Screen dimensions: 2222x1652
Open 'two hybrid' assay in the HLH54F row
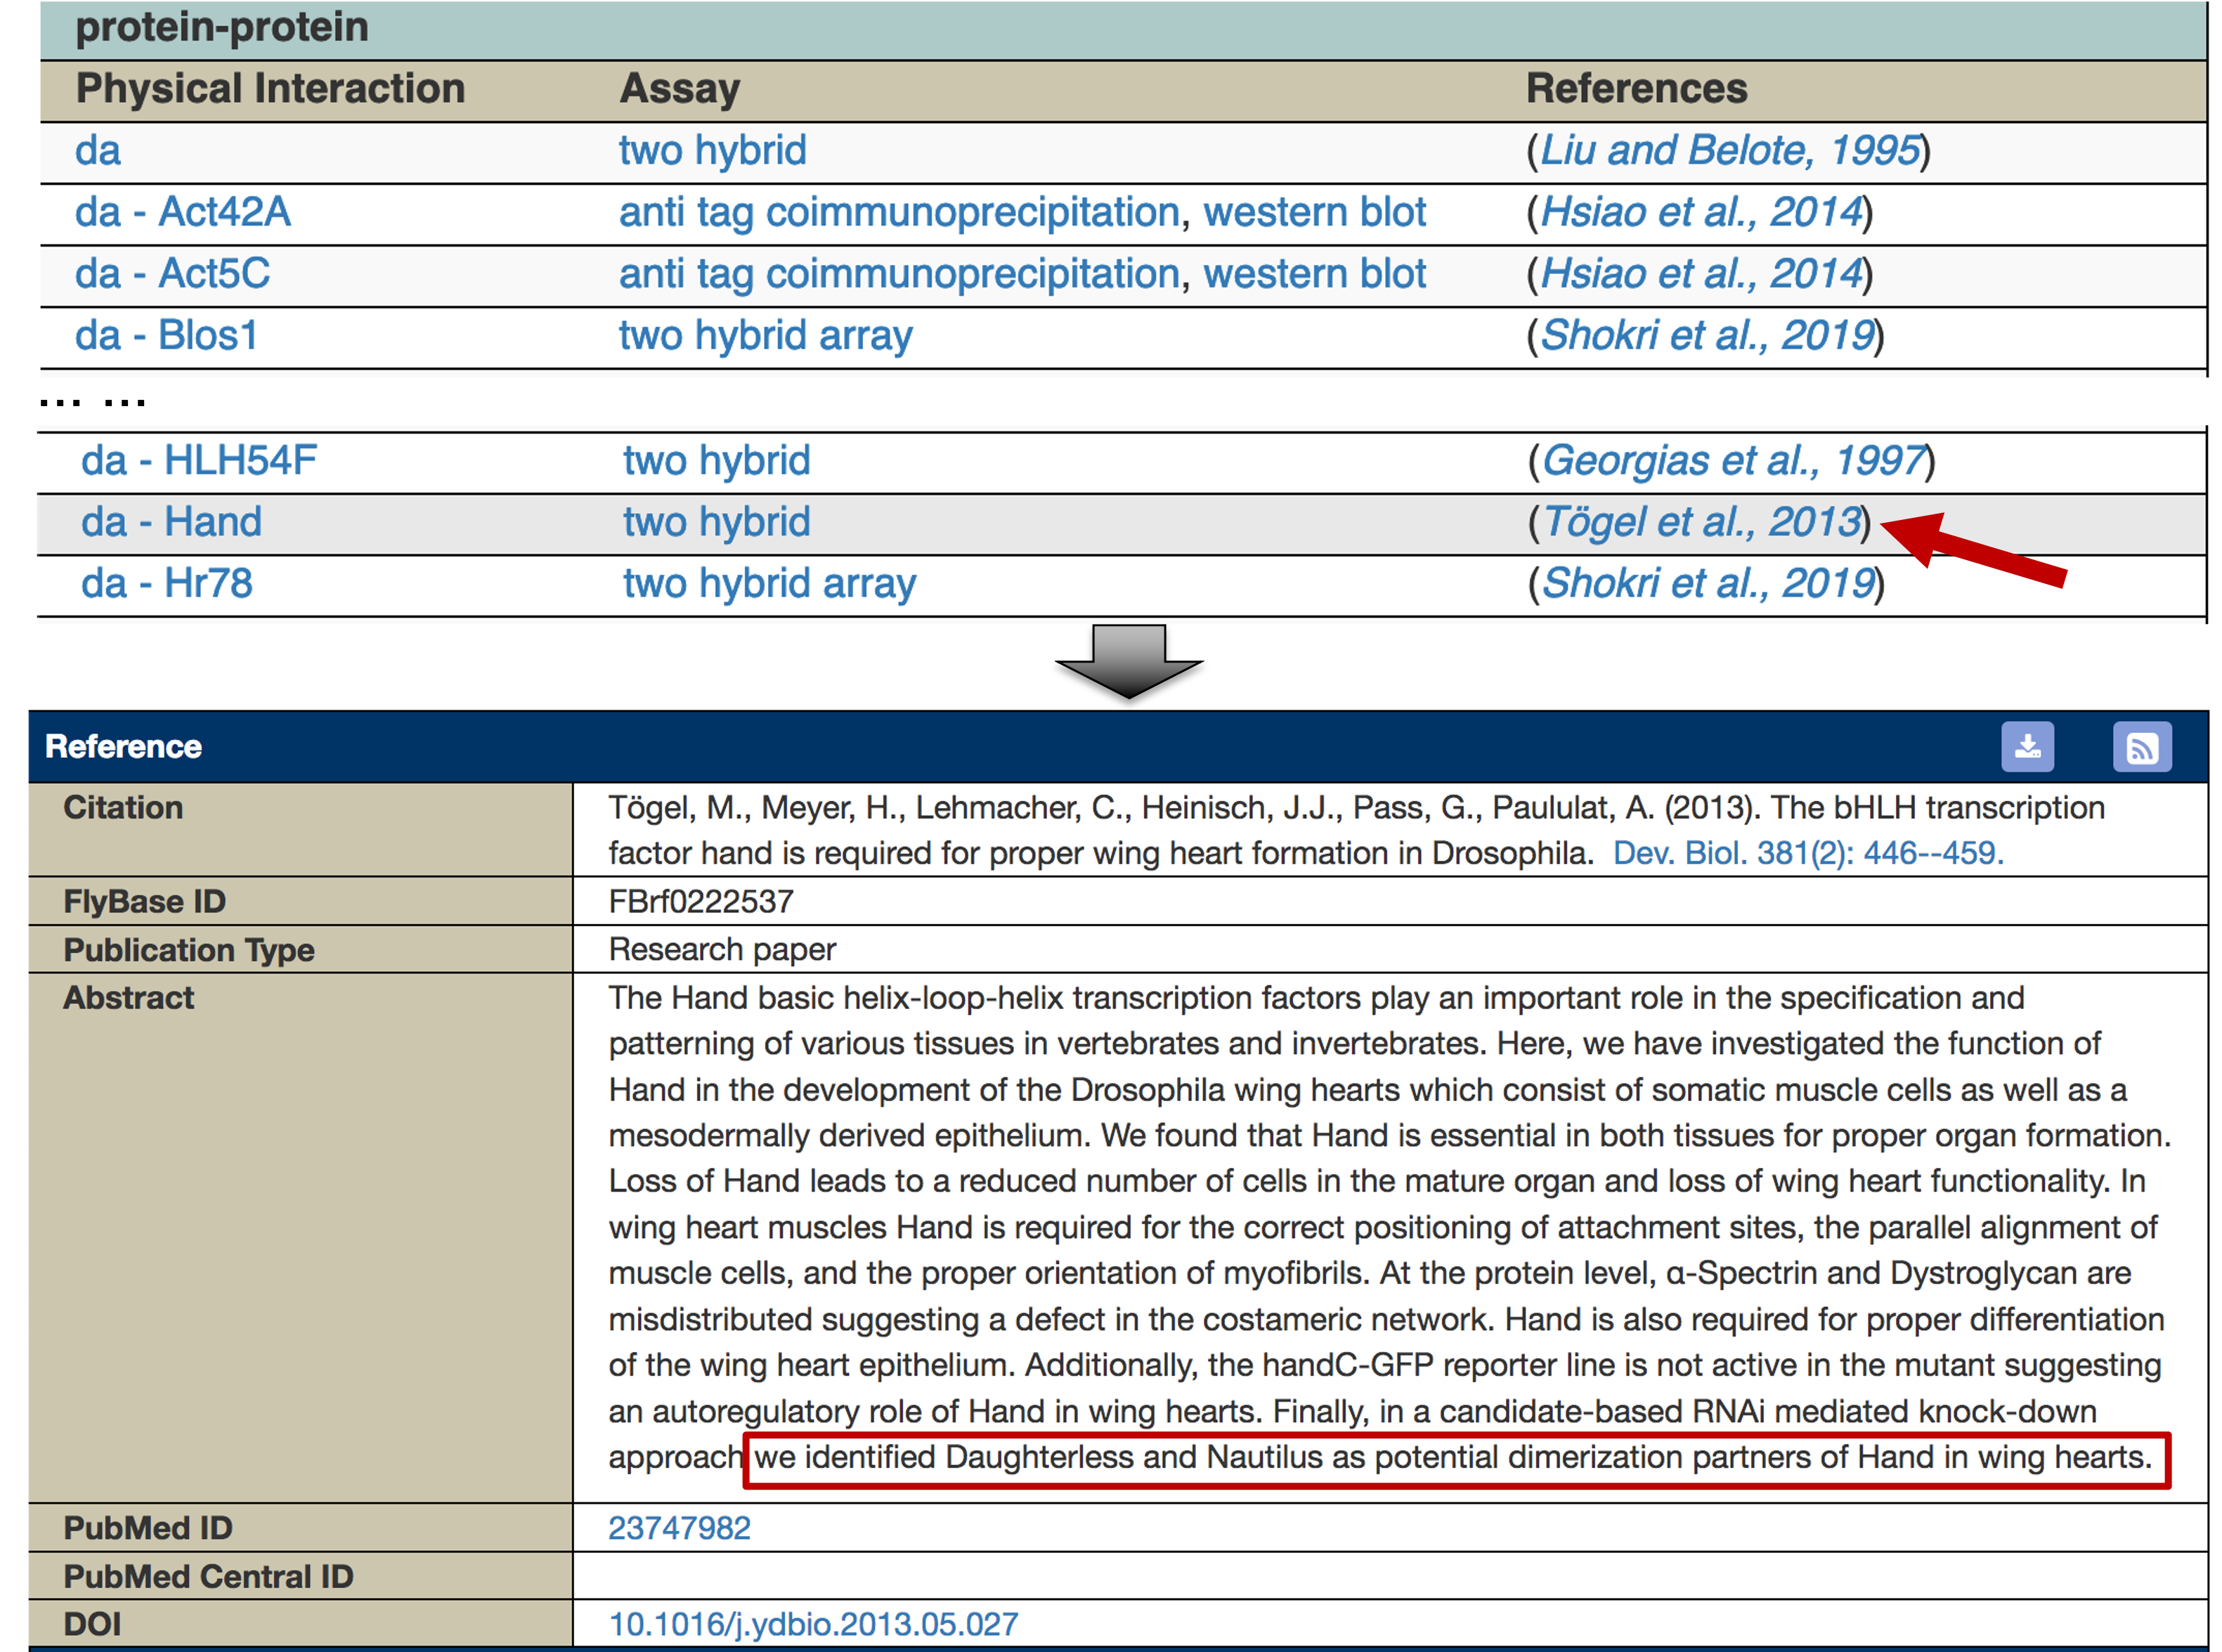717,461
